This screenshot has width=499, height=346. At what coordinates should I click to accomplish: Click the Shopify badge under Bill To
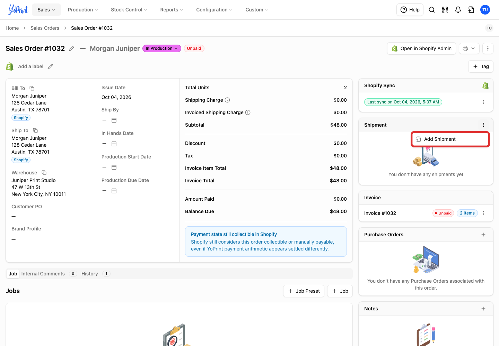[x=21, y=118]
